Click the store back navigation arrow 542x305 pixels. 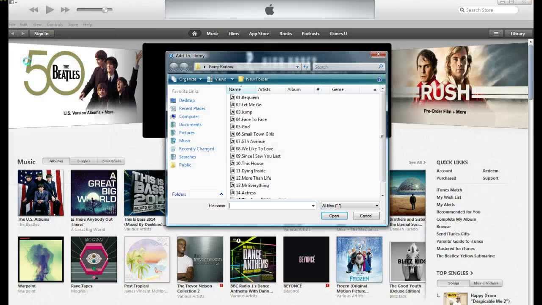(x=13, y=33)
